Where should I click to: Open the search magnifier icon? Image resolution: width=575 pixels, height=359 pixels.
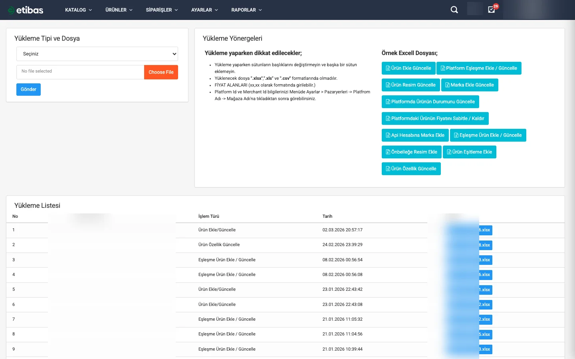tap(454, 10)
